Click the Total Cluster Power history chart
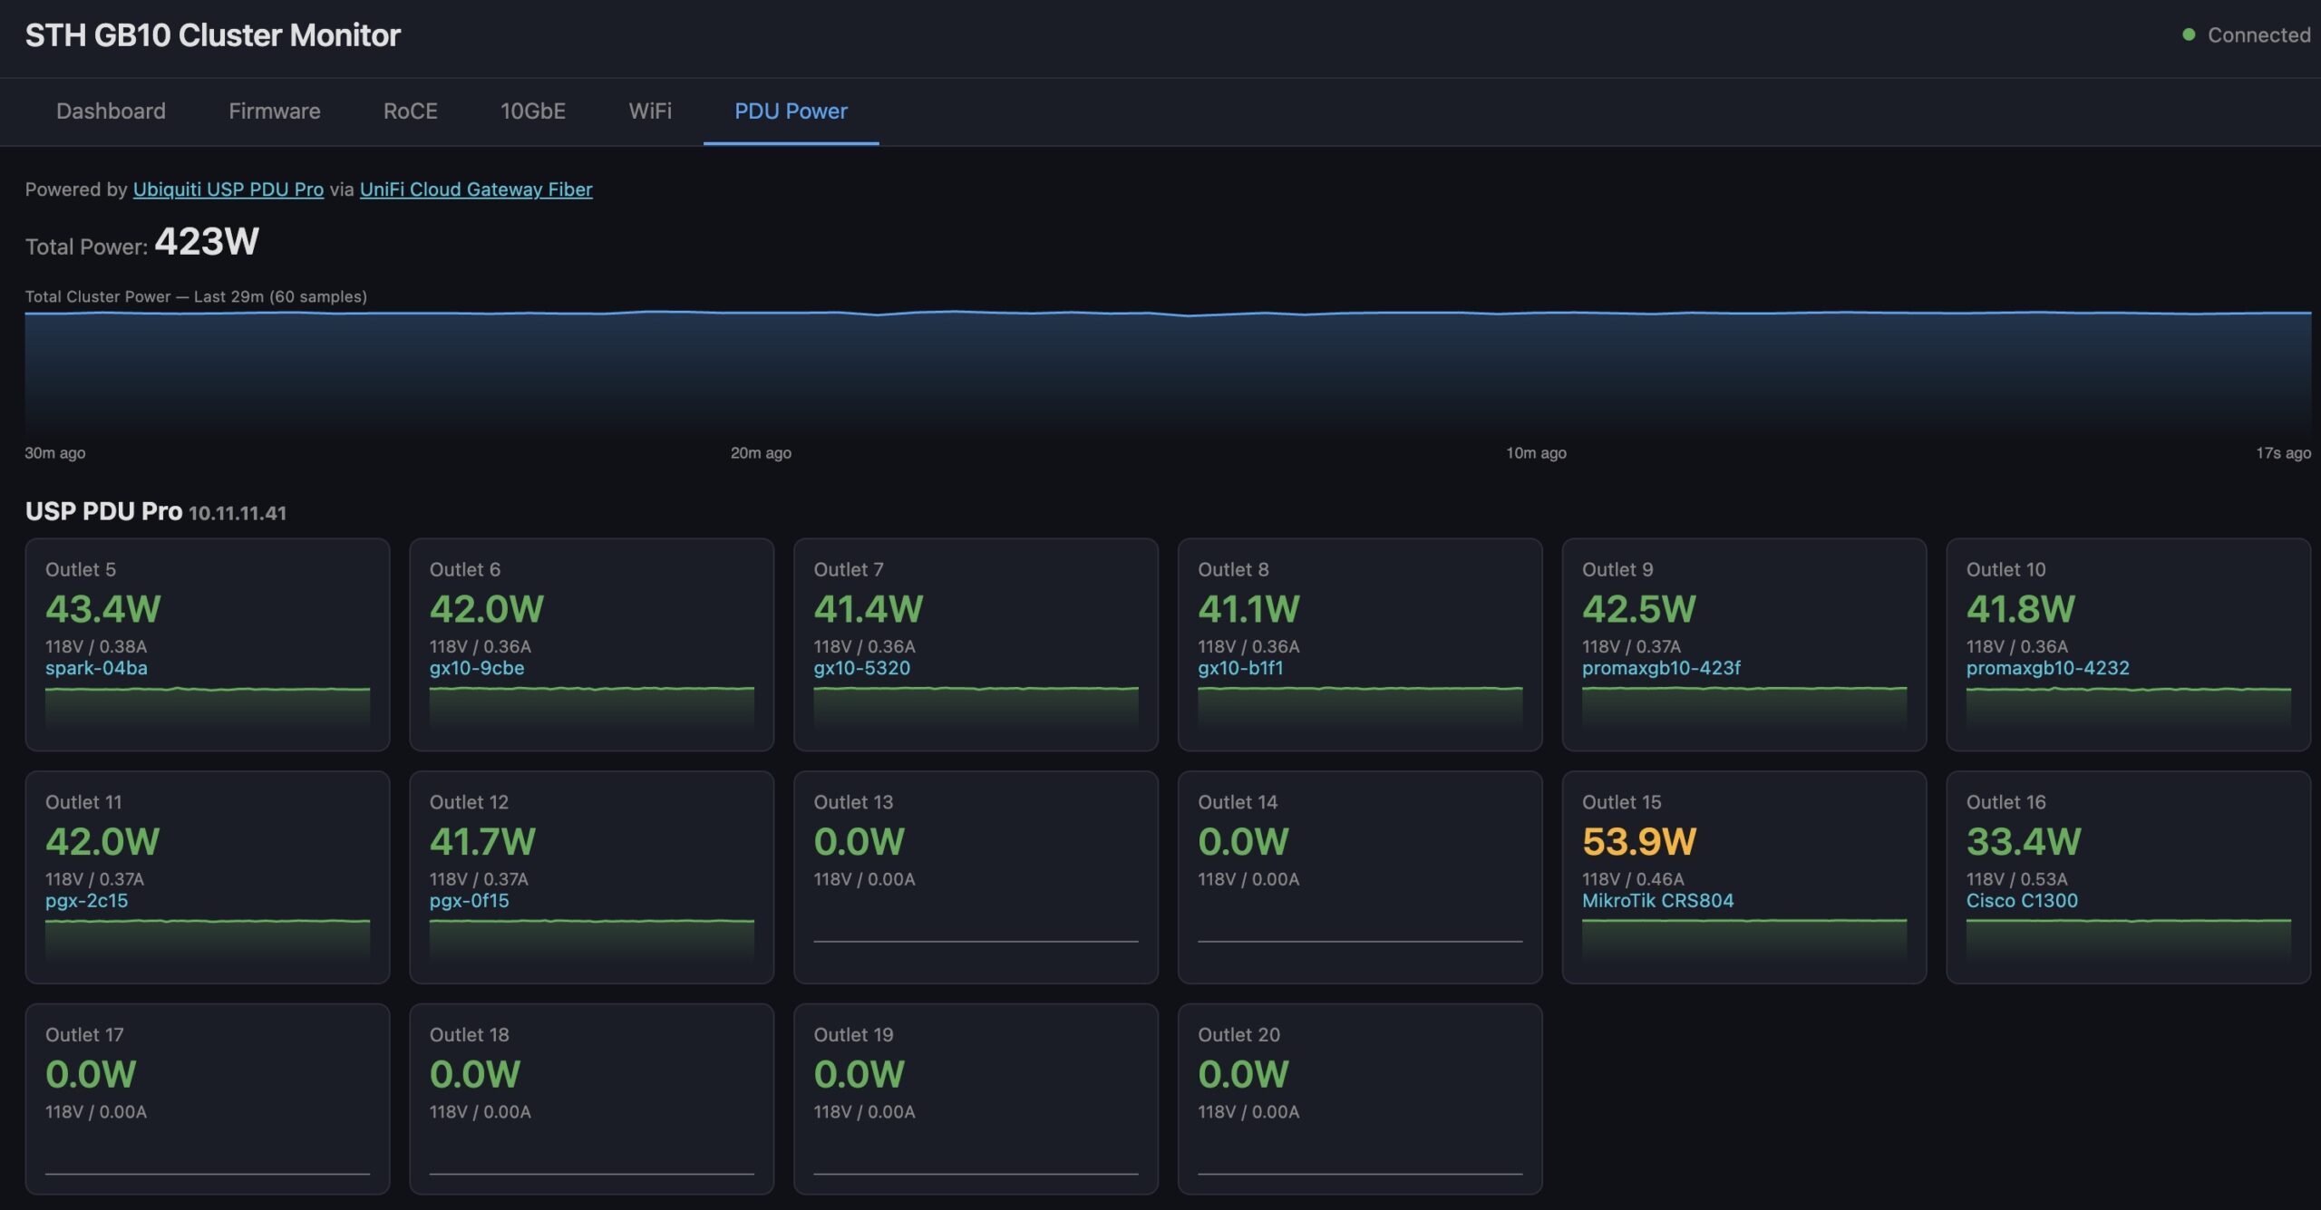This screenshot has width=2321, height=1210. tap(1168, 372)
